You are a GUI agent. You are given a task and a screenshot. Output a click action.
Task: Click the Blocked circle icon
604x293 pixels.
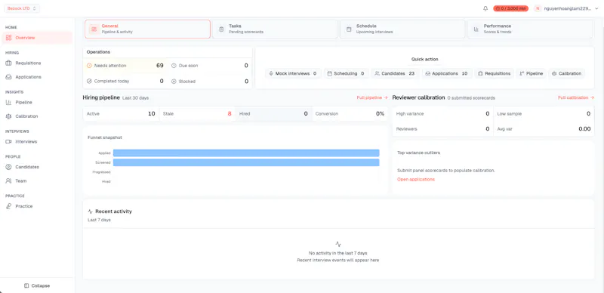[x=174, y=82]
